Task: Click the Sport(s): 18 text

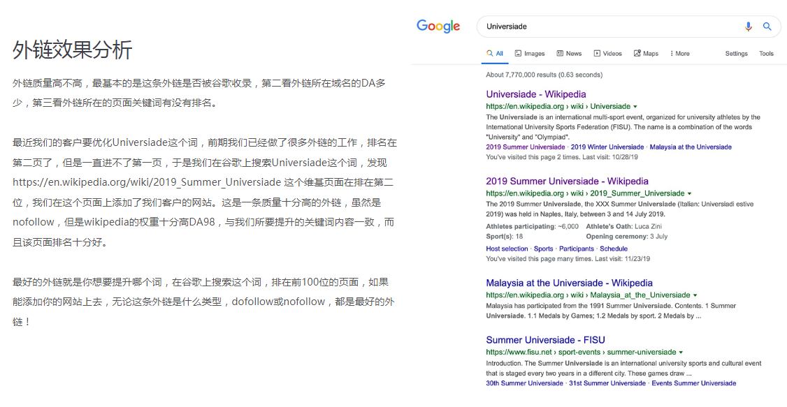Action: (x=505, y=237)
